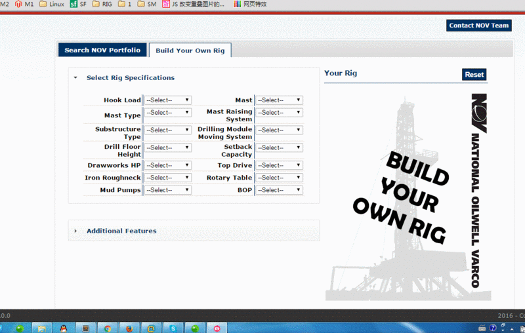Open the 网页特效 bookmark
The height and width of the screenshot is (333, 525).
250,4
